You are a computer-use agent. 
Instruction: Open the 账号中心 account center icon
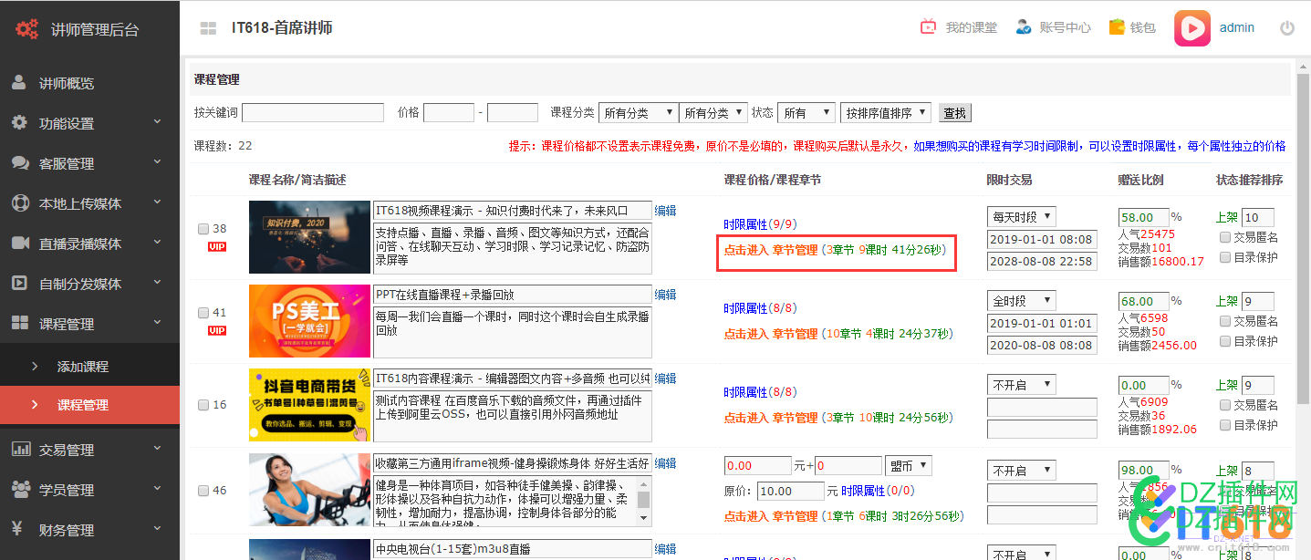pyautogui.click(x=1023, y=27)
